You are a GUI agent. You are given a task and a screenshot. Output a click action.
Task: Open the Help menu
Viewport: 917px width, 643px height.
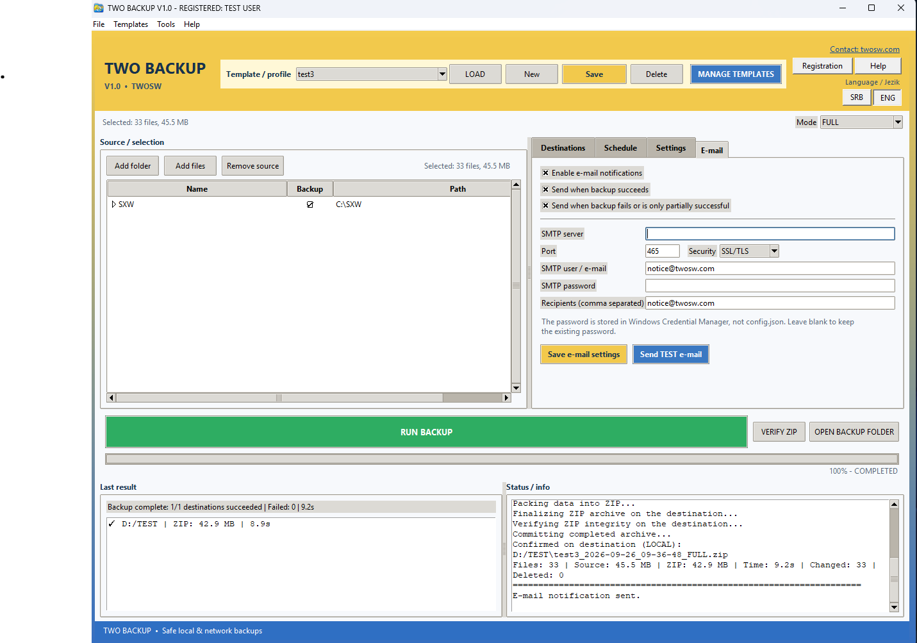192,24
